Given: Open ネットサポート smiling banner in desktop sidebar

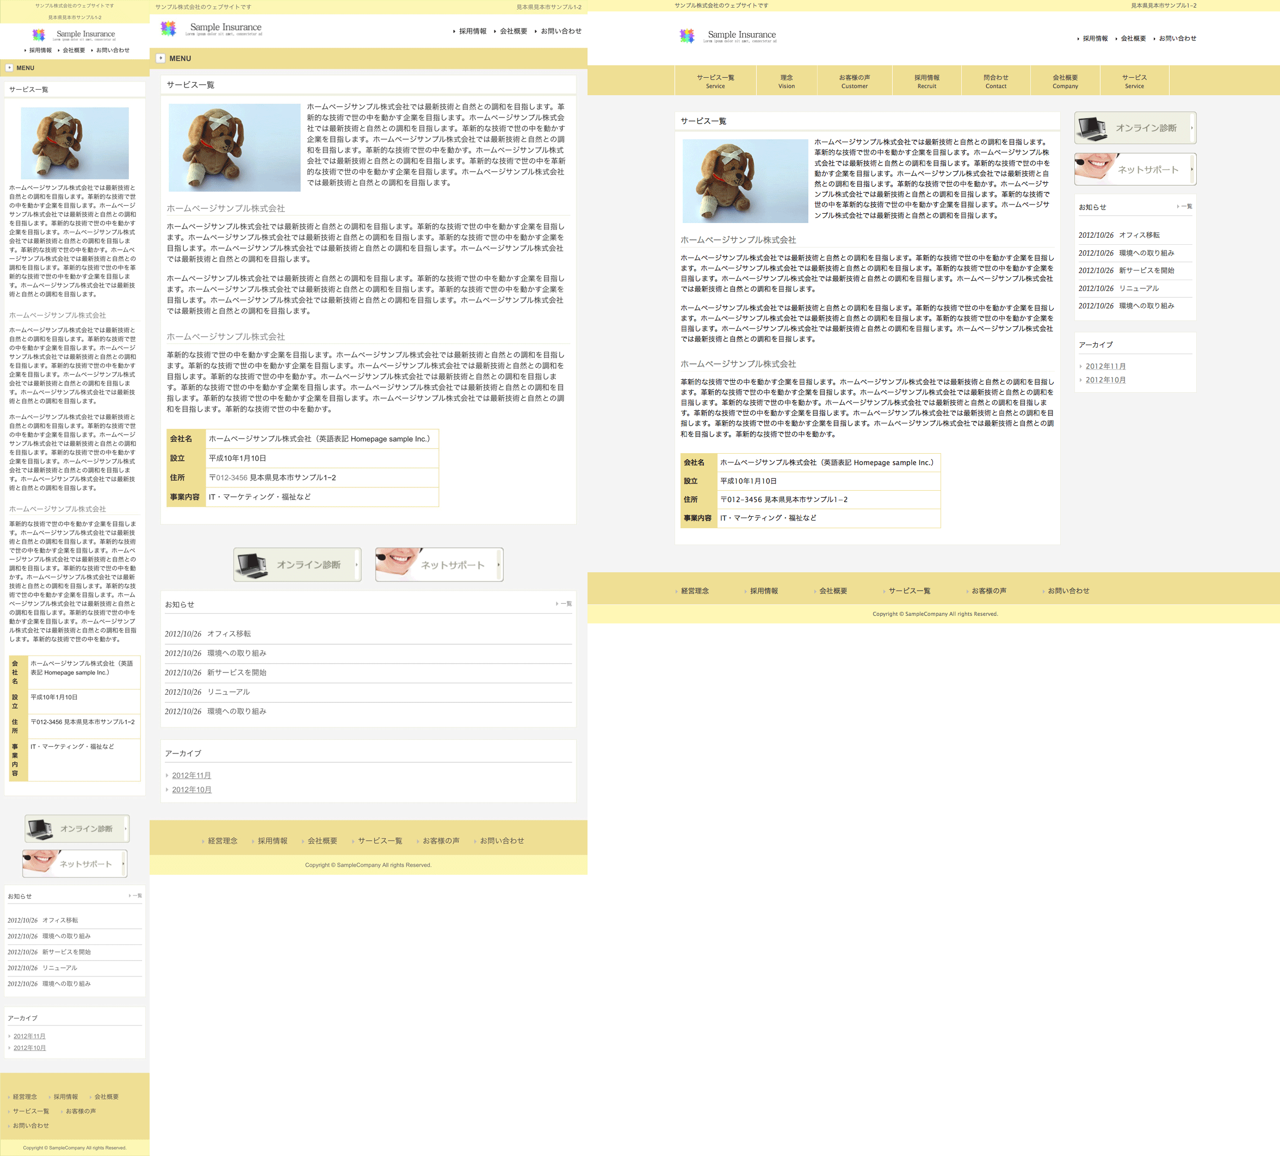Looking at the screenshot, I should 1135,170.
